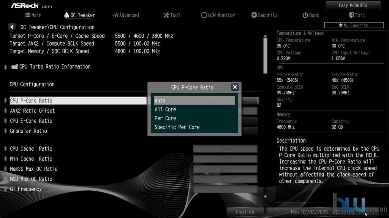This screenshot has height=218, width=389.
Task: Open the Tool tab
Action: tap(172, 15)
